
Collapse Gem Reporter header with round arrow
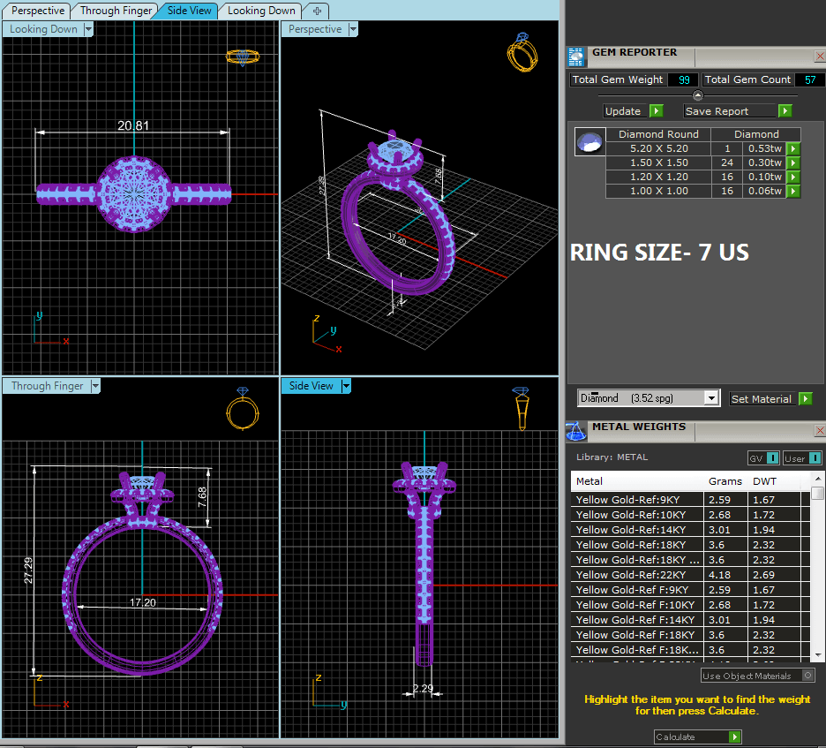(698, 95)
